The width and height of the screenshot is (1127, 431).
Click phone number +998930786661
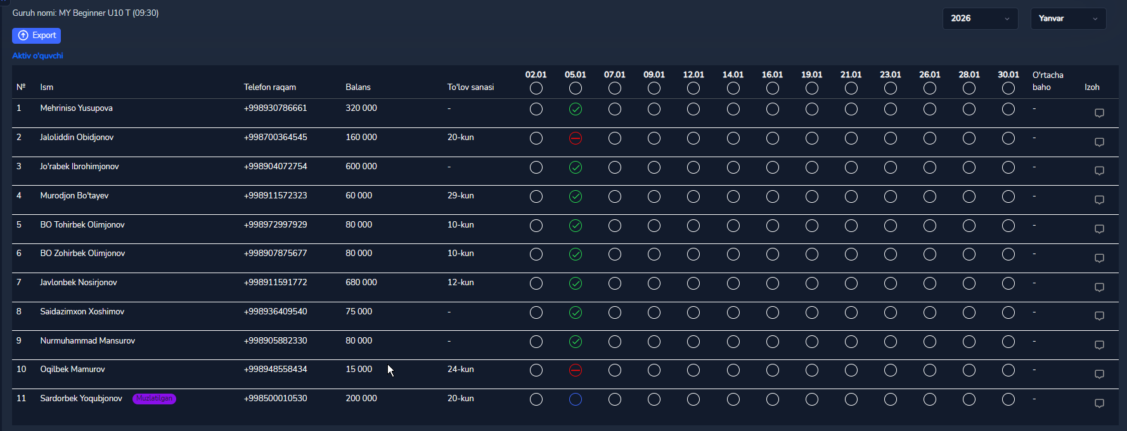[x=275, y=108]
